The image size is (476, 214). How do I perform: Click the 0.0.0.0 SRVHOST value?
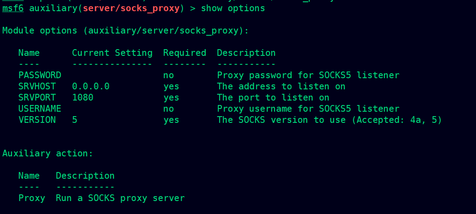91,86
